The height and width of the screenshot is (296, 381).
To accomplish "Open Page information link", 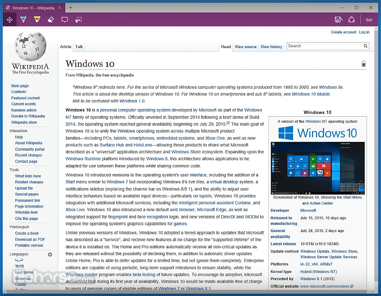I will pos(29,206).
